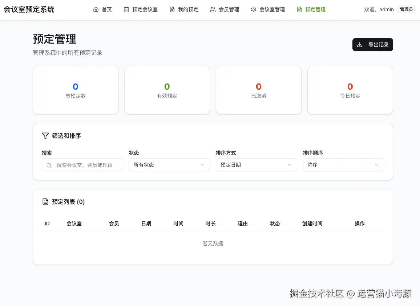Click the green document icon beside 预定管理
Viewport: 420px width, 307px height.
click(x=299, y=9)
